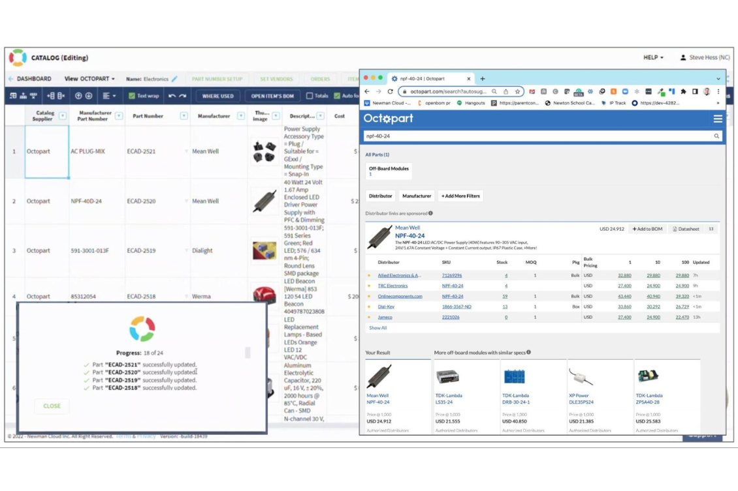The height and width of the screenshot is (491, 738).
Task: Click OPEN ITEM'S BOM button
Action: (x=272, y=96)
